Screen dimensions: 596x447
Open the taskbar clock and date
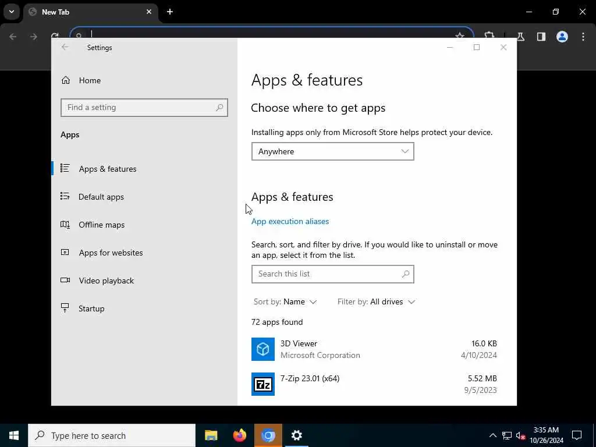(546, 435)
